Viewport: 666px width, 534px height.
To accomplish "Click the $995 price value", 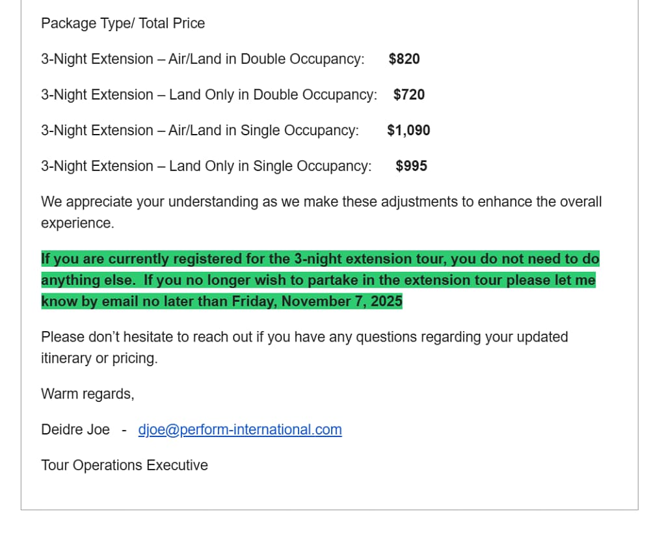I will pos(411,167).
